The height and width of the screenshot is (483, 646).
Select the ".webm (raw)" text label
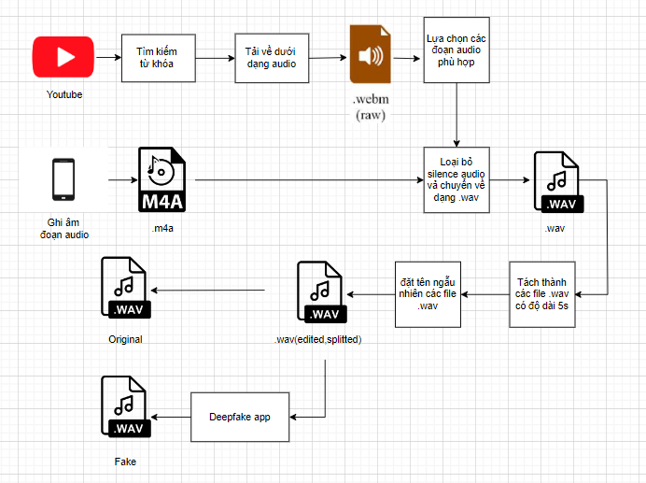point(371,107)
